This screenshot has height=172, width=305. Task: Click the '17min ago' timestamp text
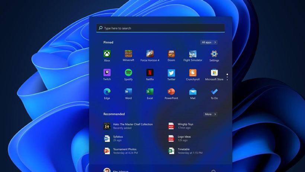[x=184, y=128]
